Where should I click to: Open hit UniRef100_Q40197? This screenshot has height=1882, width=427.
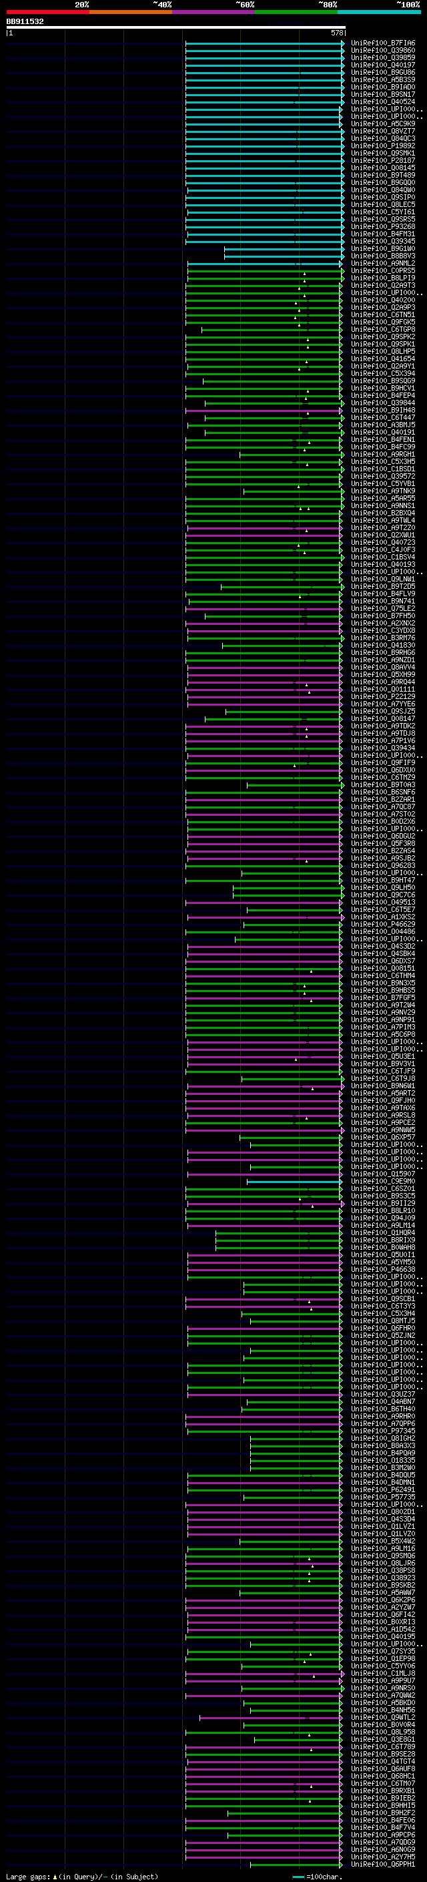coord(383,65)
